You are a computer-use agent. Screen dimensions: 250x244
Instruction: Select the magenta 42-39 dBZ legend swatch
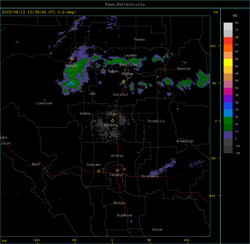click(228, 91)
